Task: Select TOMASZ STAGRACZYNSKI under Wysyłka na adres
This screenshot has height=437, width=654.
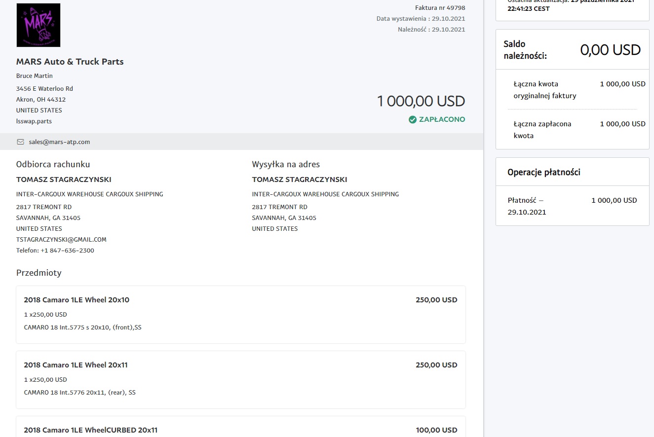Action: tap(300, 180)
